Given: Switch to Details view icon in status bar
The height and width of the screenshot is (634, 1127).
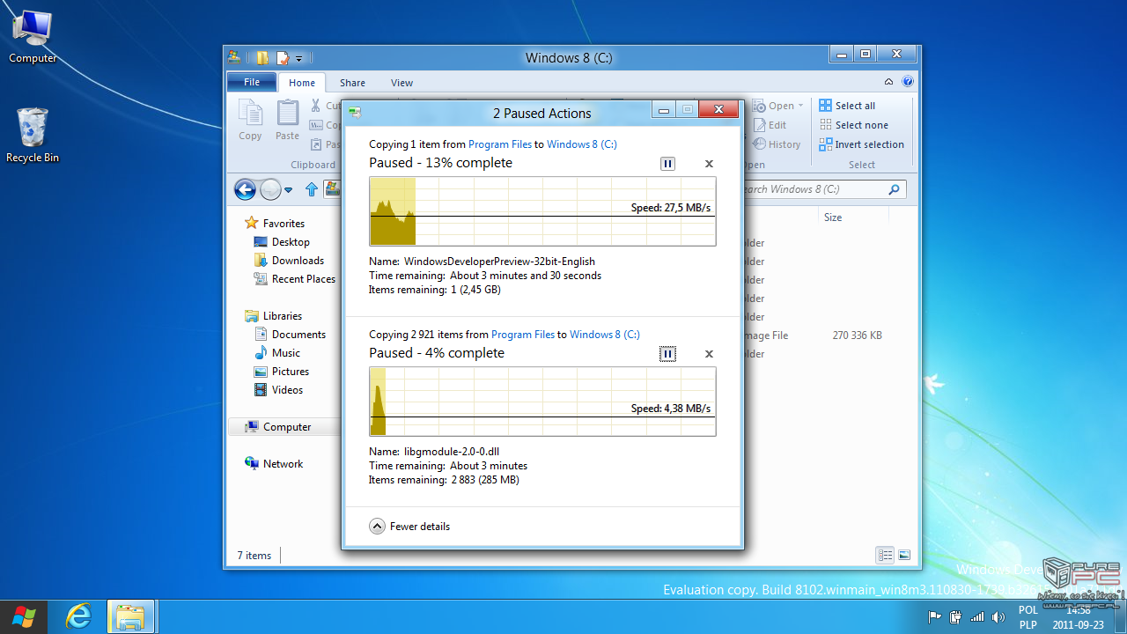Looking at the screenshot, I should coord(885,556).
